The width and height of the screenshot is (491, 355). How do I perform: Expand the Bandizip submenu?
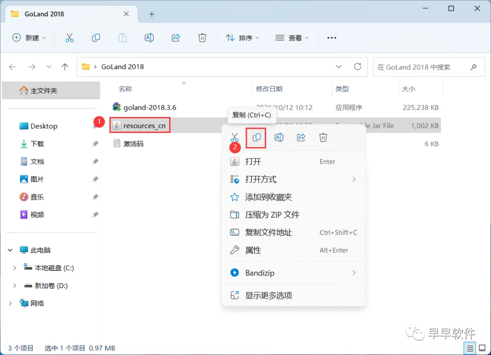(x=354, y=273)
